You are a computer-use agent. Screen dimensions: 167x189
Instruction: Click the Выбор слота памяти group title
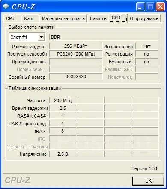31,27
